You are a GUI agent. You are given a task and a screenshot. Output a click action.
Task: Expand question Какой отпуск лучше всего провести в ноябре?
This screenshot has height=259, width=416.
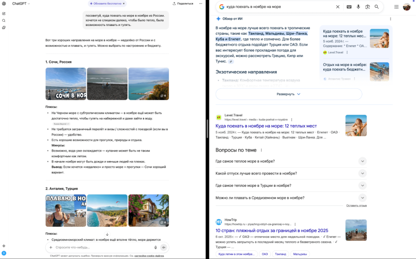click(x=291, y=173)
